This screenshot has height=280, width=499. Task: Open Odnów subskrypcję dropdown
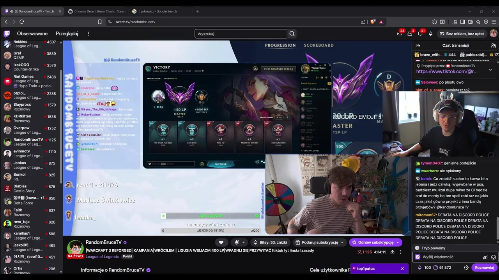(x=376, y=242)
